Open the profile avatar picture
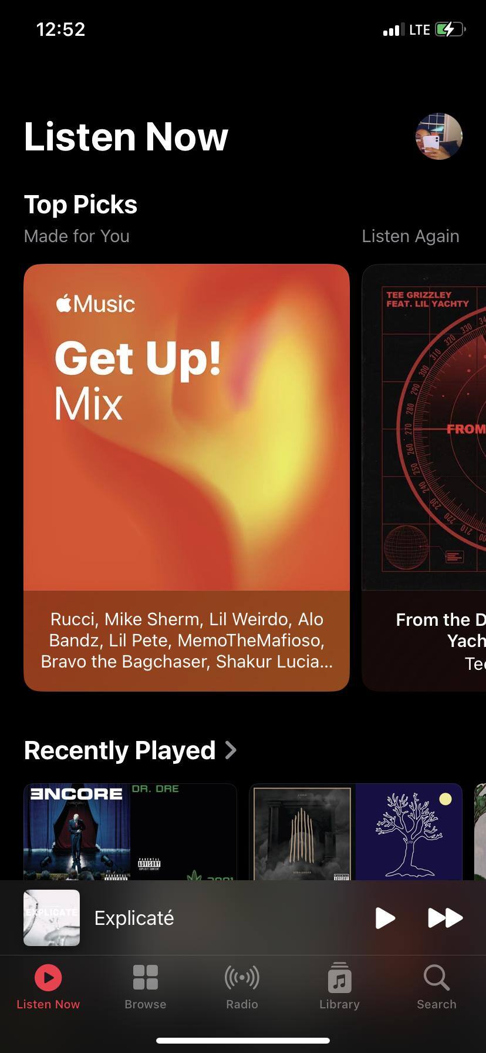The width and height of the screenshot is (486, 1053). [x=439, y=136]
